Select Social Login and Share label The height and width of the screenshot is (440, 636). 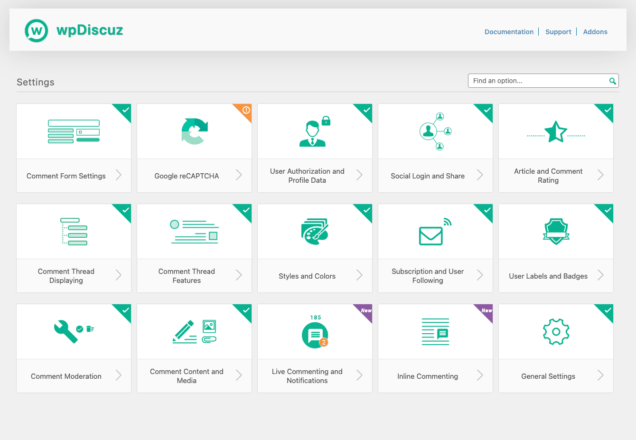point(428,176)
